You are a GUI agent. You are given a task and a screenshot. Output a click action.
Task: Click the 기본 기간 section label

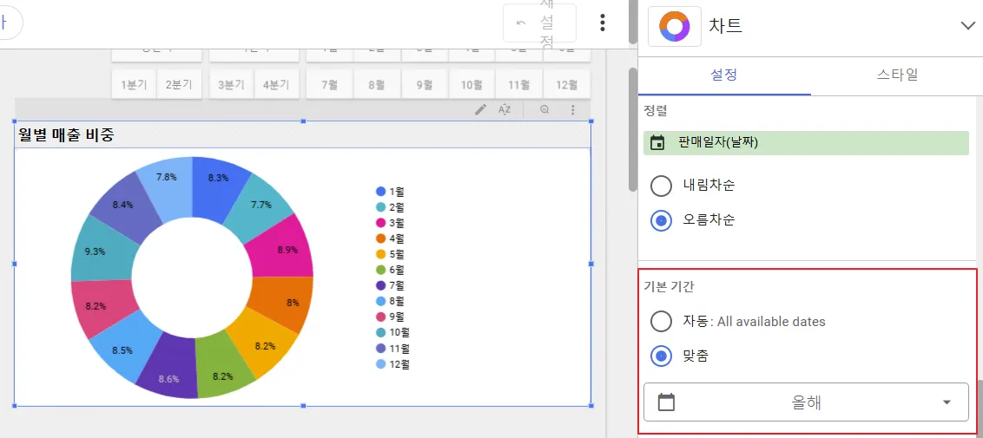pos(669,286)
